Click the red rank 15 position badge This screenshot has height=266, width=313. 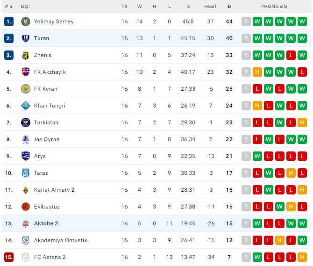[9, 257]
